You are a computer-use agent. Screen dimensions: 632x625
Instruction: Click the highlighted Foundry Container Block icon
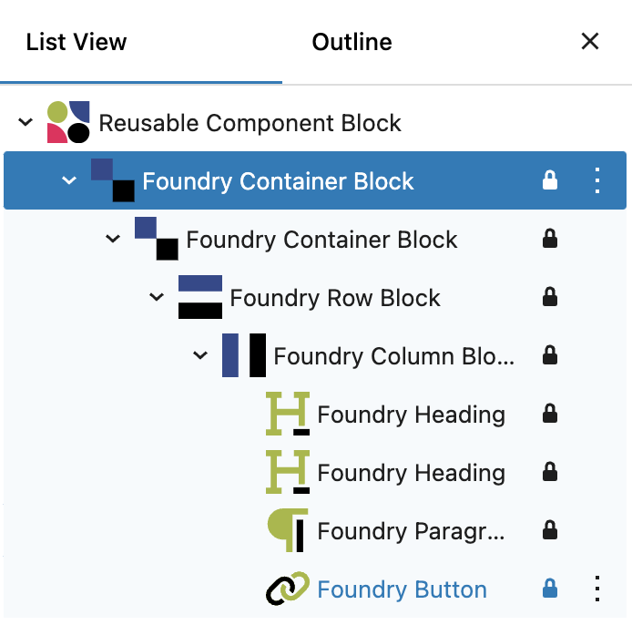coord(113,180)
